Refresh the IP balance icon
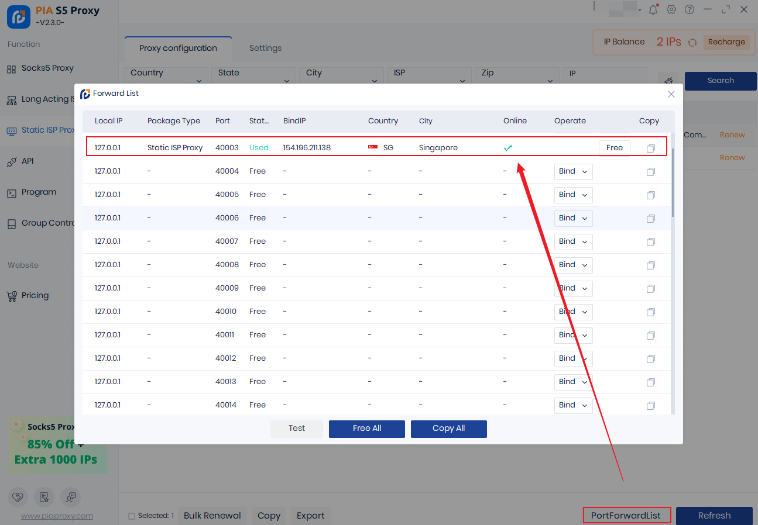The image size is (758, 525). [x=692, y=42]
